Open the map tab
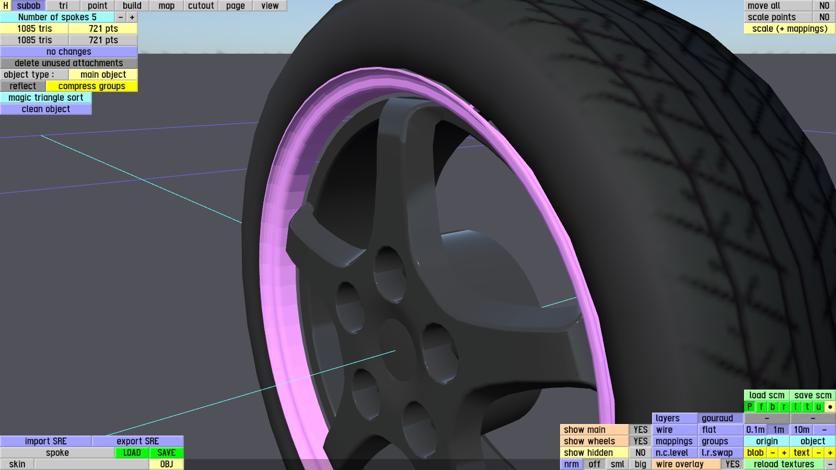The height and width of the screenshot is (470, 836). pos(167,6)
